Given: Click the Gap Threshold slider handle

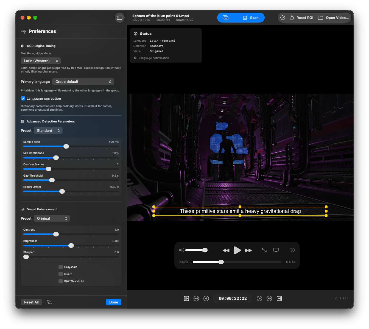Looking at the screenshot, I should point(52,180).
